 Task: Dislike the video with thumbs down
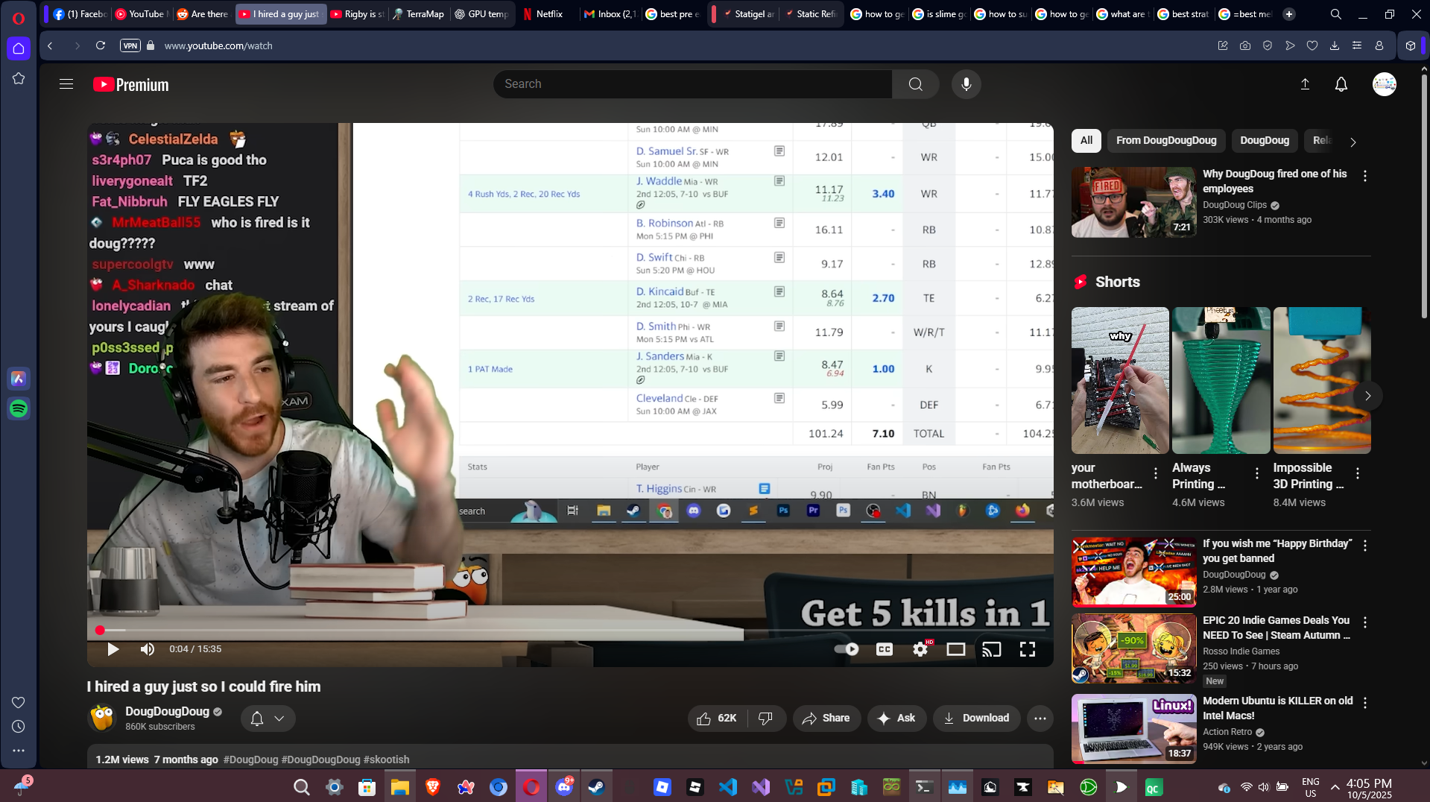pyautogui.click(x=765, y=718)
